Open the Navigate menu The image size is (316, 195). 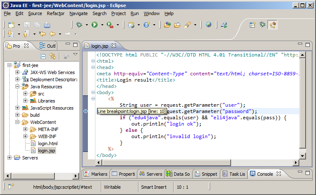79,13
